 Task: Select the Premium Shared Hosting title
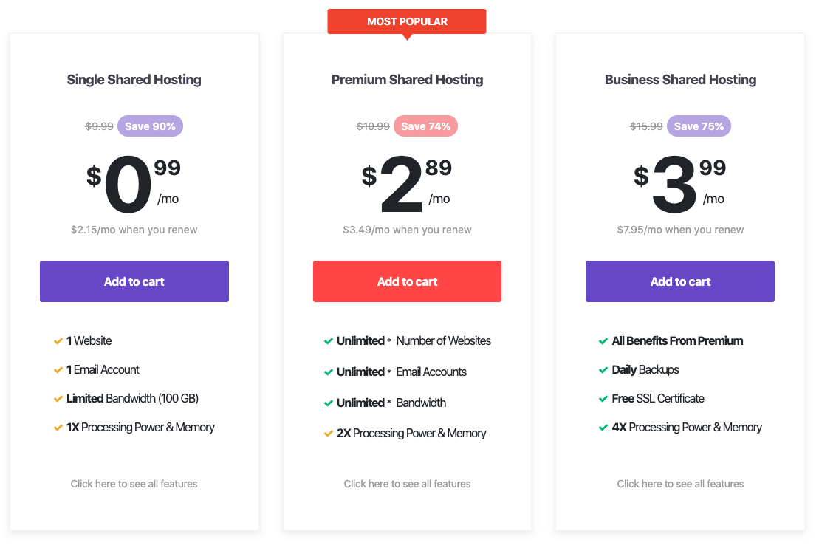click(x=408, y=79)
